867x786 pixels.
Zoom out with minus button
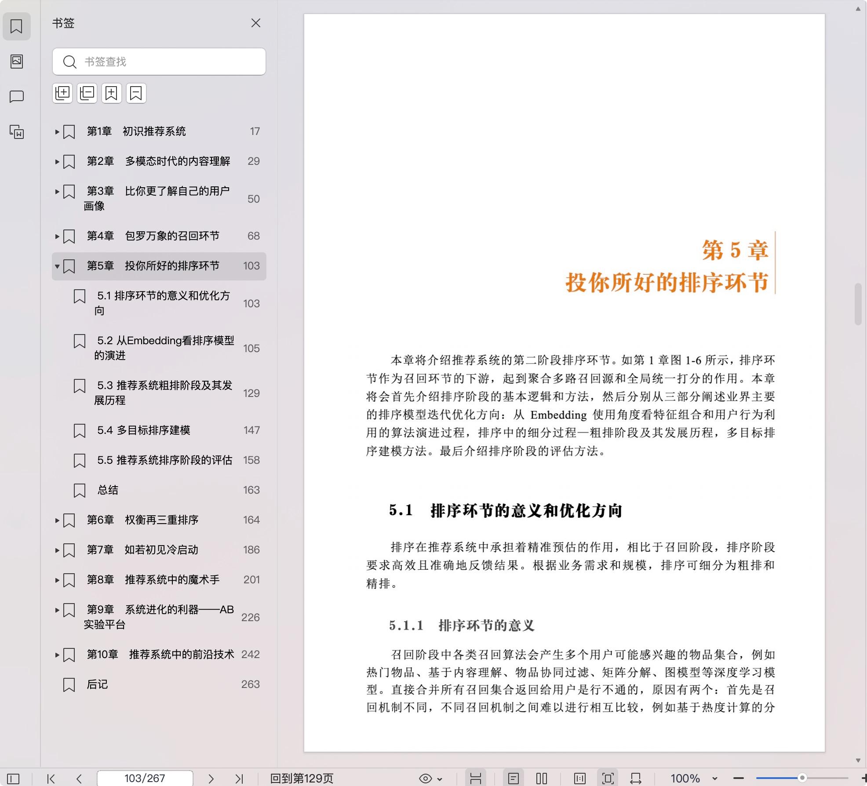739,779
